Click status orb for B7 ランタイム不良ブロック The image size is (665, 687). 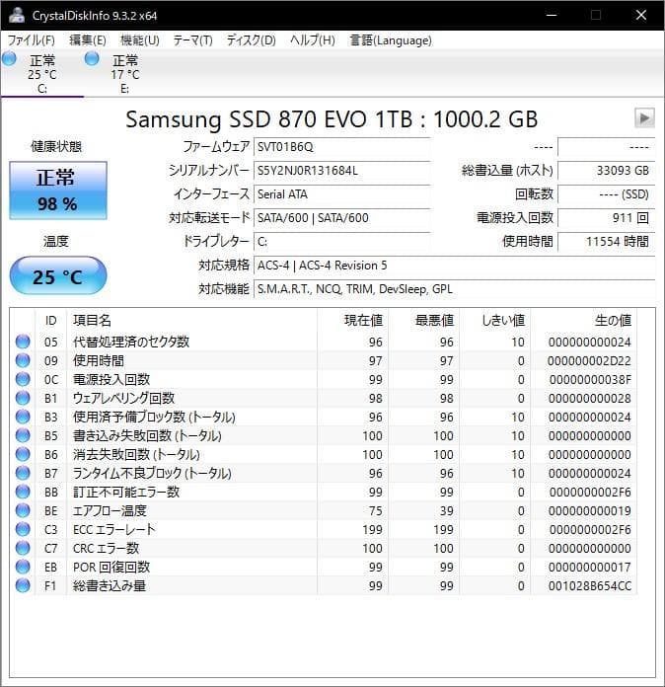point(23,473)
